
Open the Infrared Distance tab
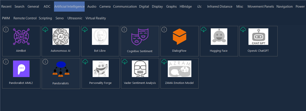pos(220,7)
